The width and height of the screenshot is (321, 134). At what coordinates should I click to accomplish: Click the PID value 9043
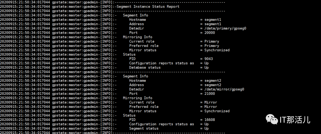209,59
